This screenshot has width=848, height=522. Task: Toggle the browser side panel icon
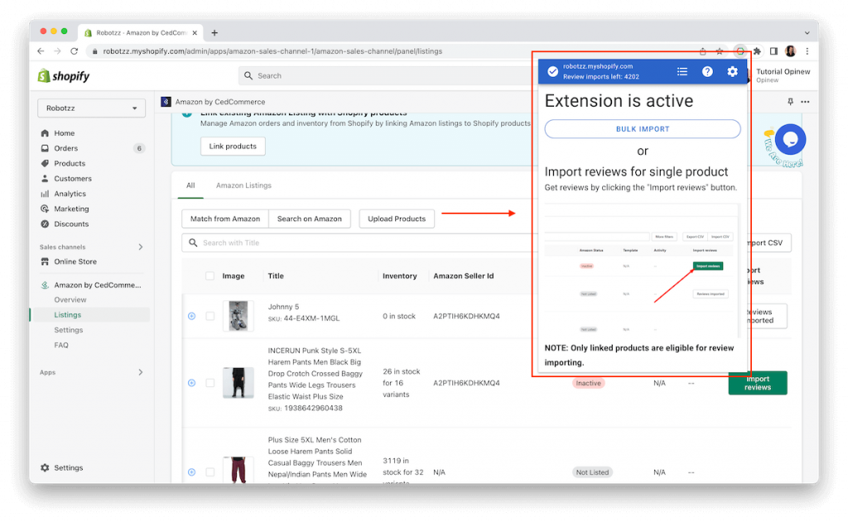point(774,51)
